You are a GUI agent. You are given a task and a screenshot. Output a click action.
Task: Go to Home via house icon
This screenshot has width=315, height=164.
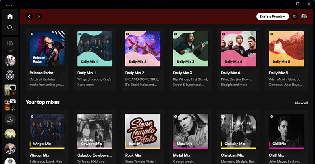pyautogui.click(x=10, y=17)
